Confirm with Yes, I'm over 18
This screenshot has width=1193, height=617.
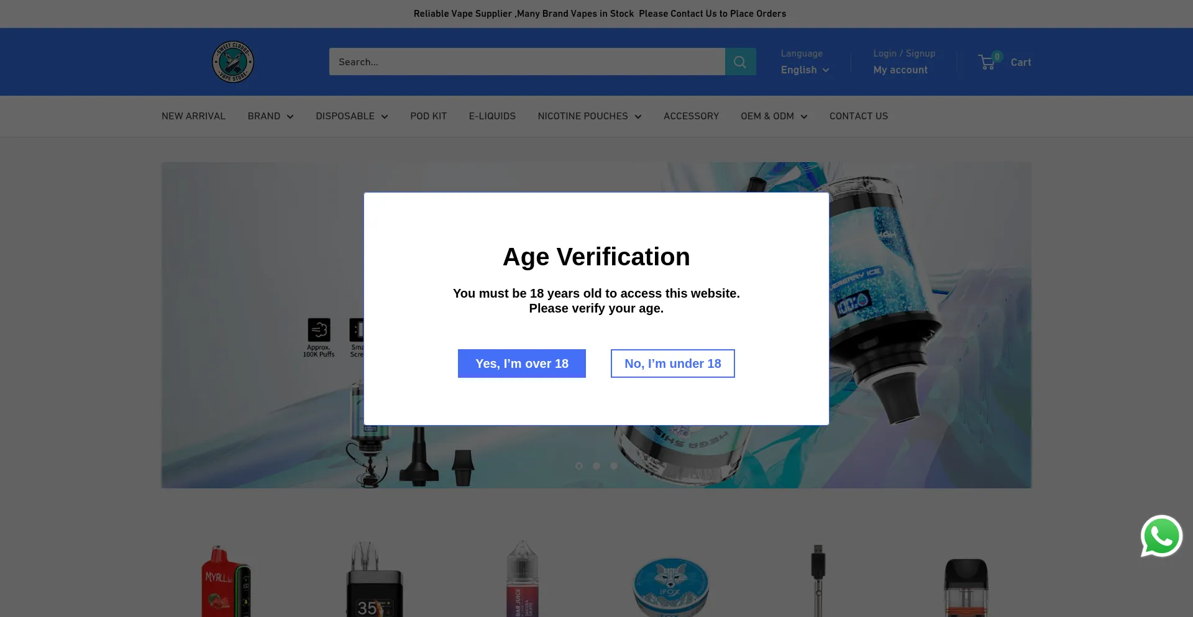click(521, 363)
